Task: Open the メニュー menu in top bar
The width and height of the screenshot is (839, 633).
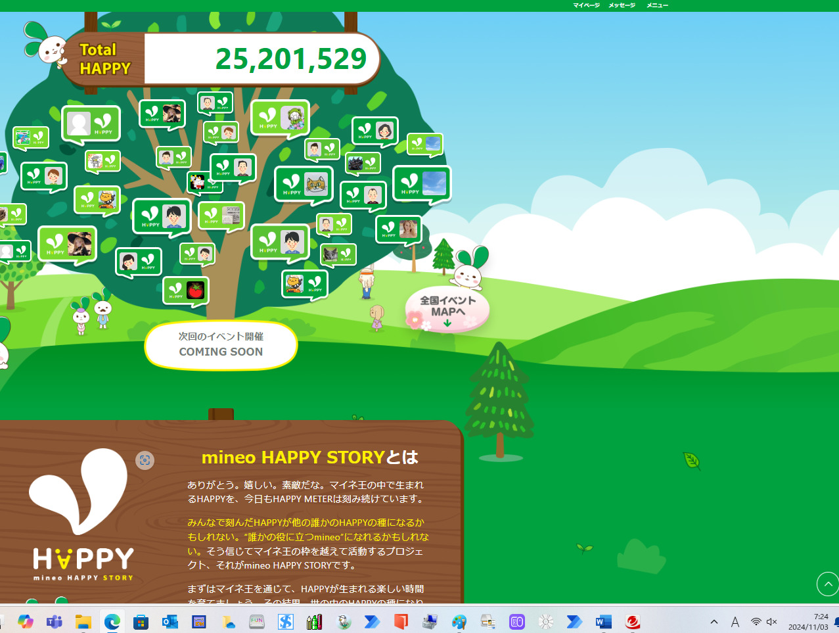Action: (657, 5)
